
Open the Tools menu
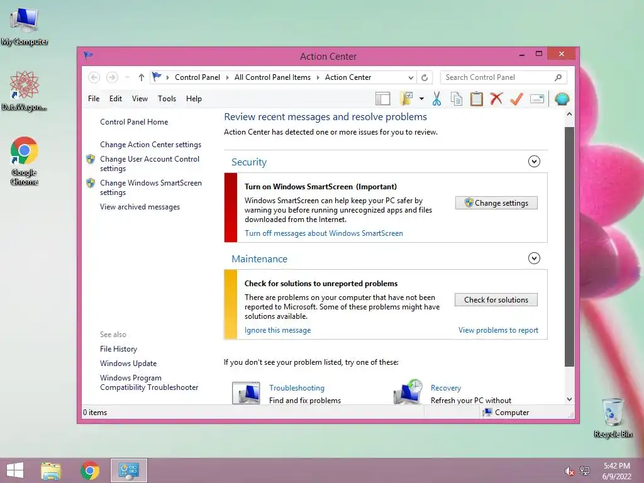(x=167, y=99)
